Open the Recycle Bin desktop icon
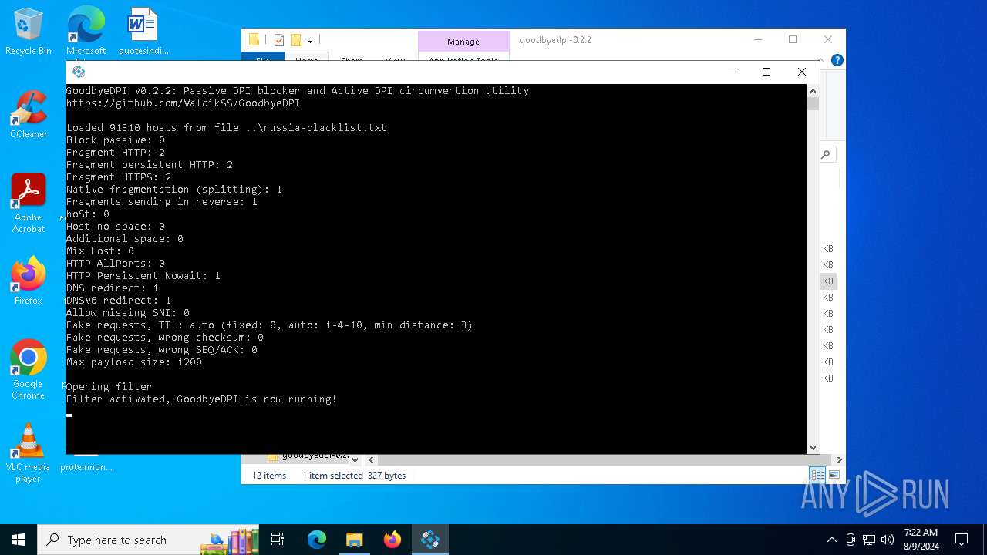 click(29, 32)
